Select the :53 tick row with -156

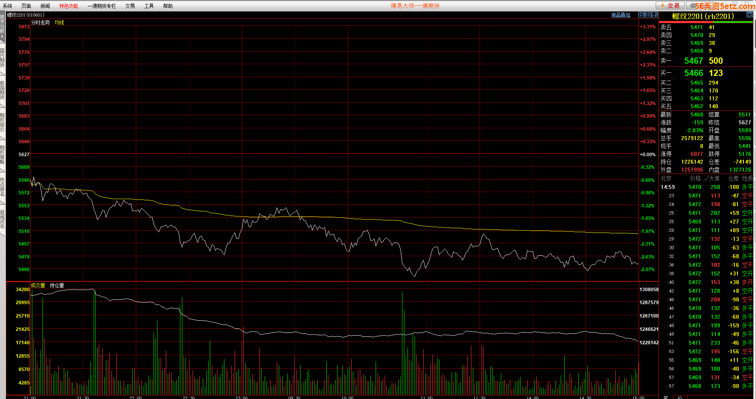pyautogui.click(x=706, y=351)
